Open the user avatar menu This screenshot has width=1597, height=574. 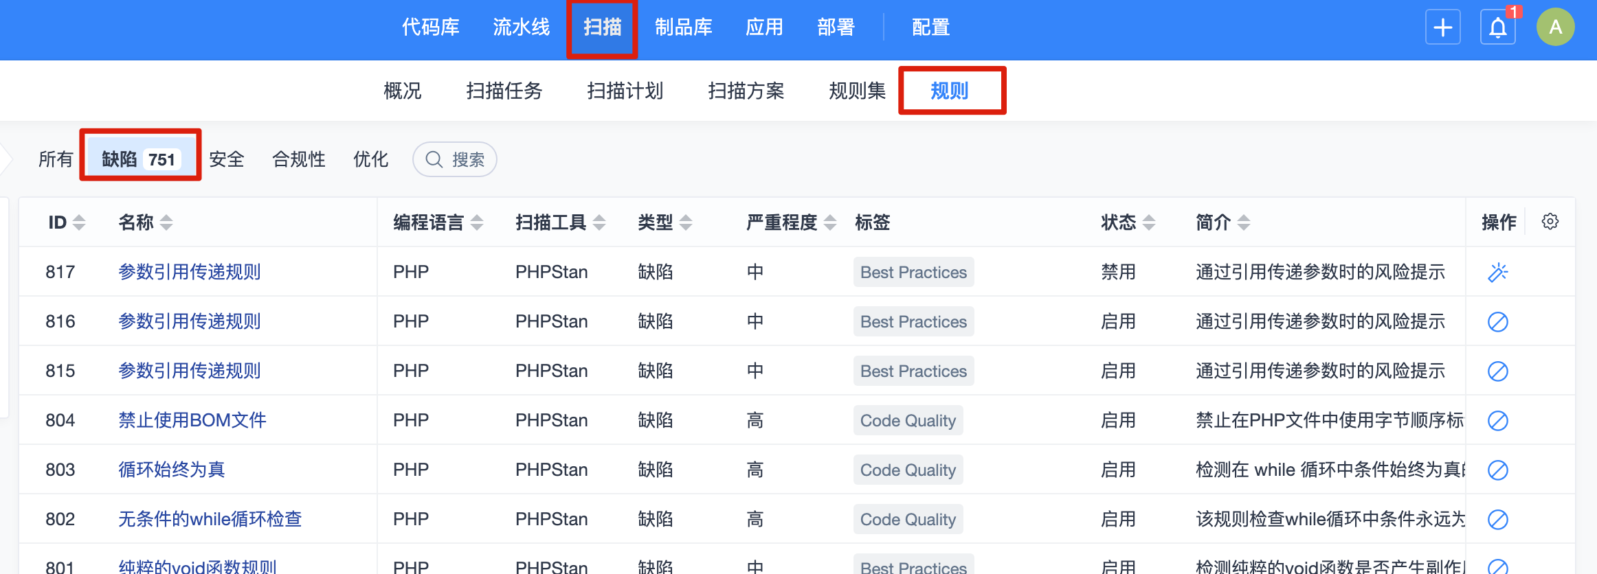point(1555,27)
